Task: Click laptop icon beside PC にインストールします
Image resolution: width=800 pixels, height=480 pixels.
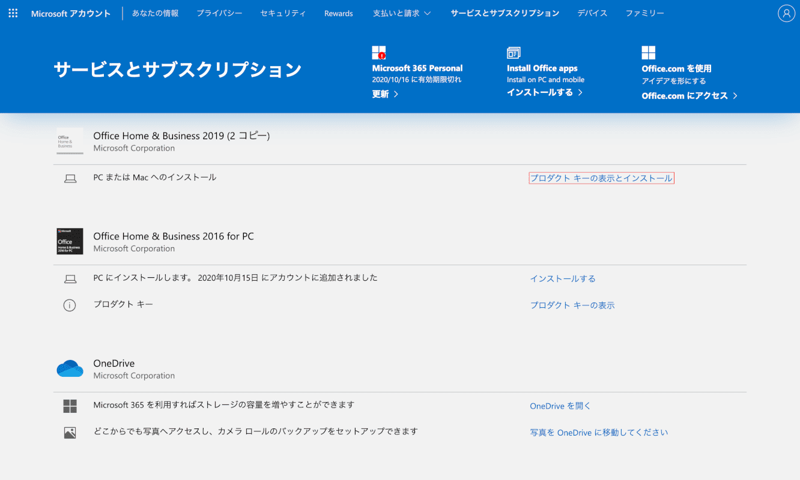Action: pyautogui.click(x=70, y=279)
